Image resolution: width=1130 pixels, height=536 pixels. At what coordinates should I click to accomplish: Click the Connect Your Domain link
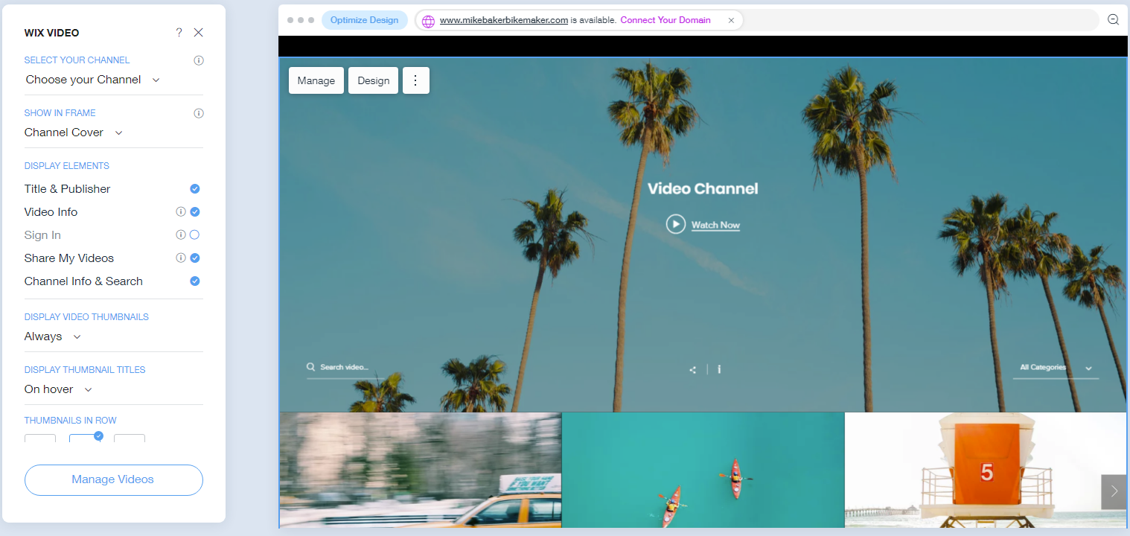[665, 20]
